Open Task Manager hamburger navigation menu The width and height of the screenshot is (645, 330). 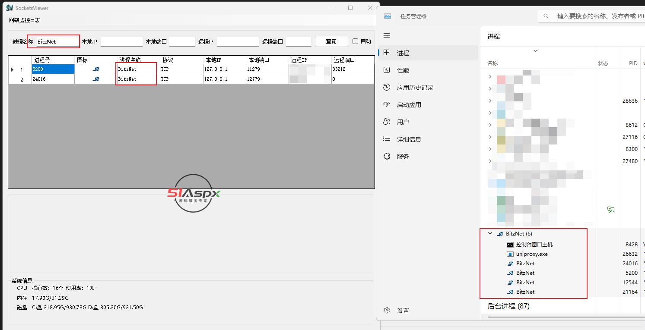coord(387,35)
